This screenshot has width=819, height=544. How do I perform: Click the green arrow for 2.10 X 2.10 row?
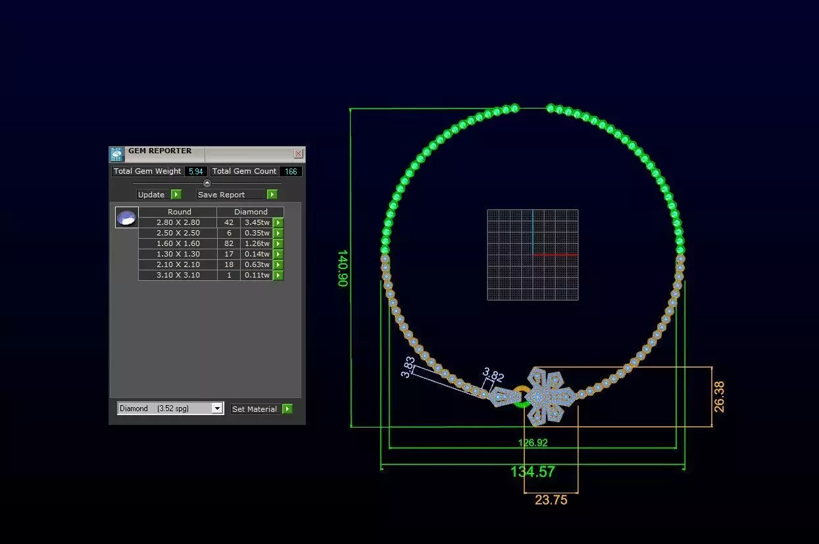pos(278,265)
